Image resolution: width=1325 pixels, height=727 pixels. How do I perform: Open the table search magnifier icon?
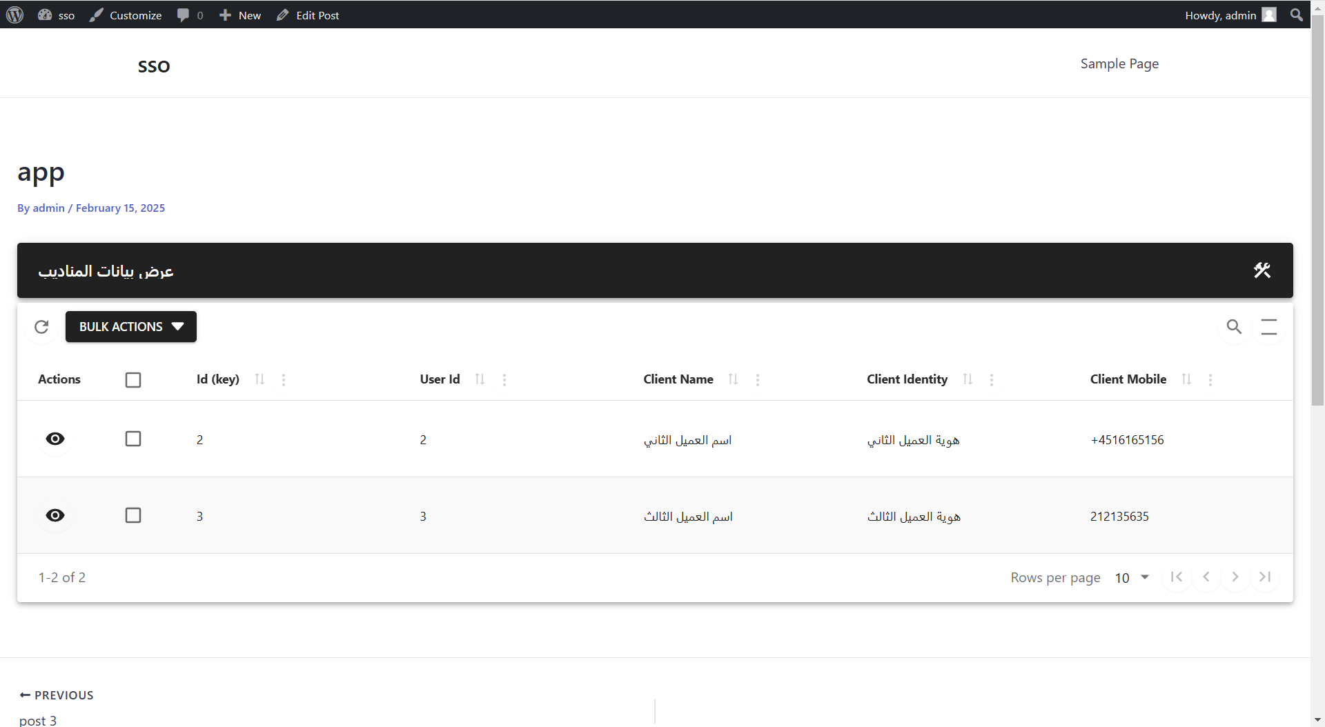tap(1234, 327)
